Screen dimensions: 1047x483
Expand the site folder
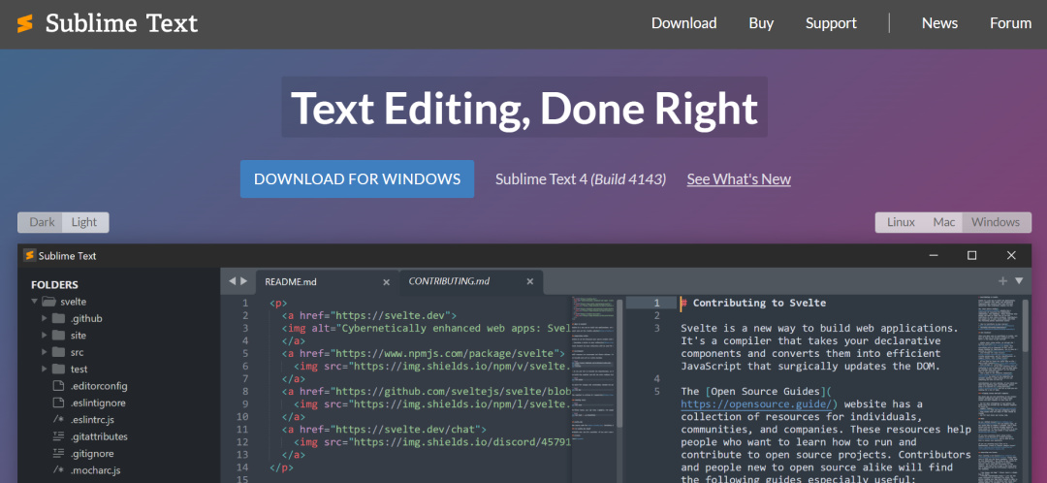[45, 336]
